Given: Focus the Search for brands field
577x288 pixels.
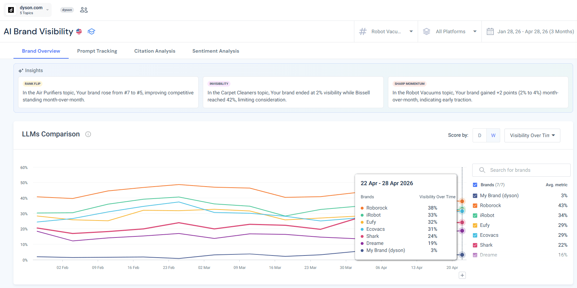Looking at the screenshot, I should pyautogui.click(x=521, y=170).
